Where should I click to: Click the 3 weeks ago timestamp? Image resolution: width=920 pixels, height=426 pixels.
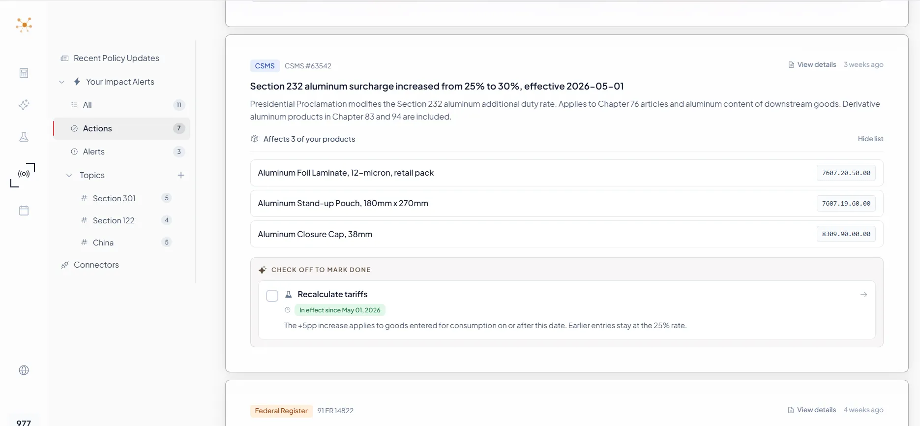click(863, 64)
